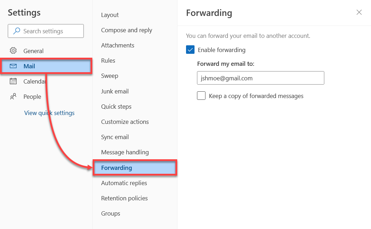The width and height of the screenshot is (371, 229).
Task: Open the Sweep settings section
Action: [x=110, y=76]
